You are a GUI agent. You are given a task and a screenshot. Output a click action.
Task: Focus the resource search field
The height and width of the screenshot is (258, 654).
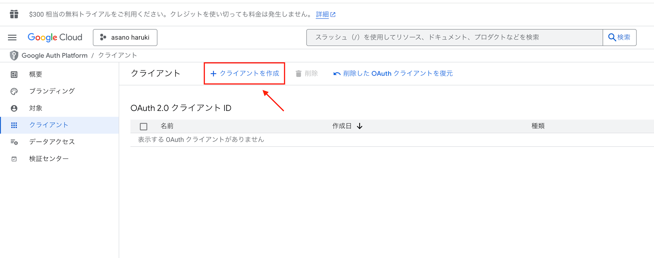pos(455,38)
